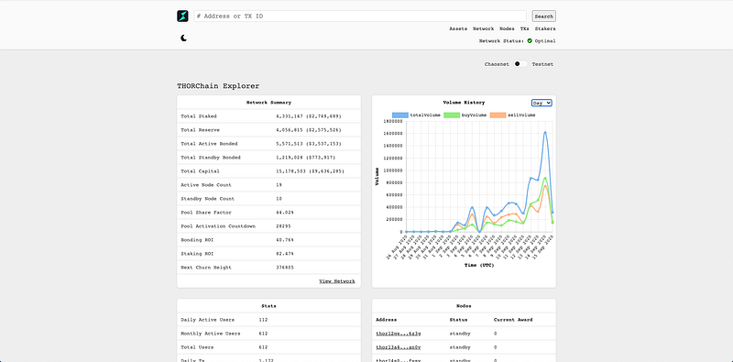Hide the sellVolume series via legend
The width and height of the screenshot is (733, 362).
[512, 115]
